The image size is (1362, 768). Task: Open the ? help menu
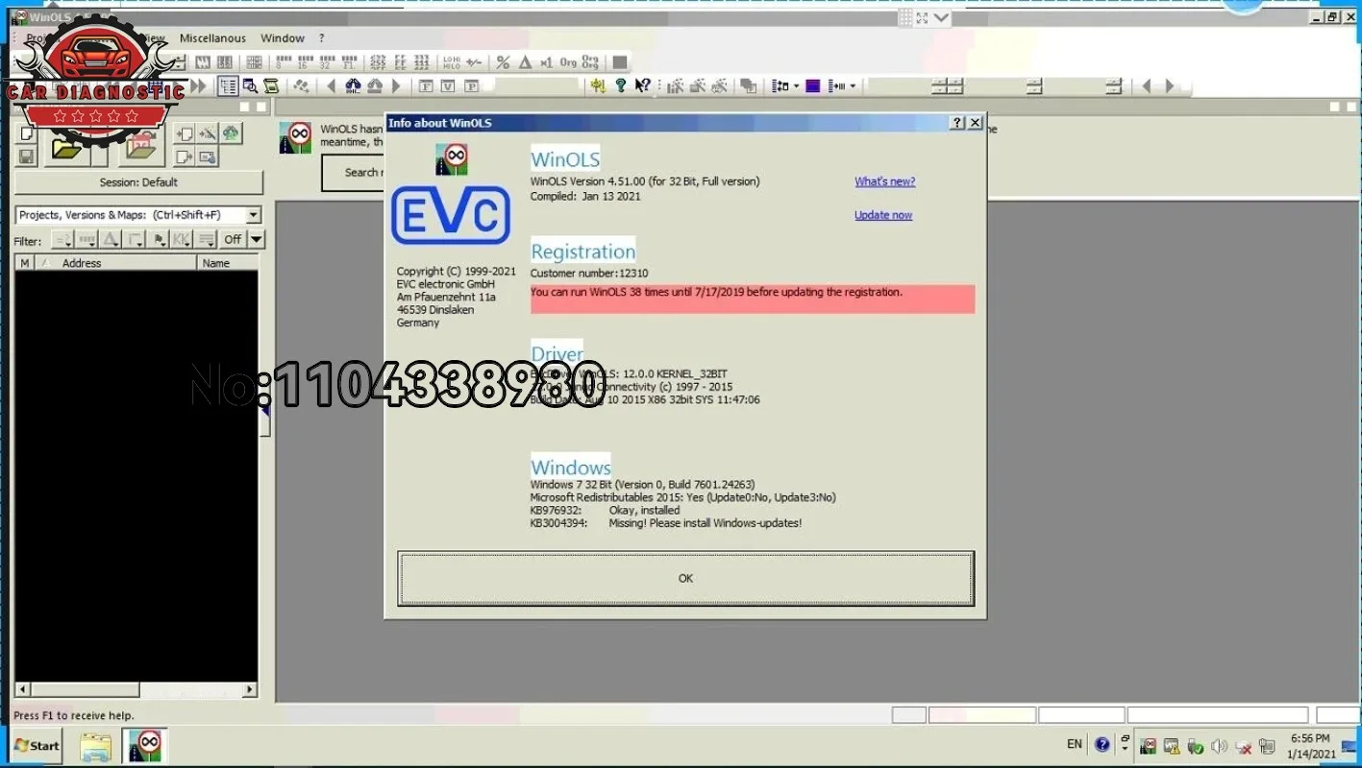point(322,38)
